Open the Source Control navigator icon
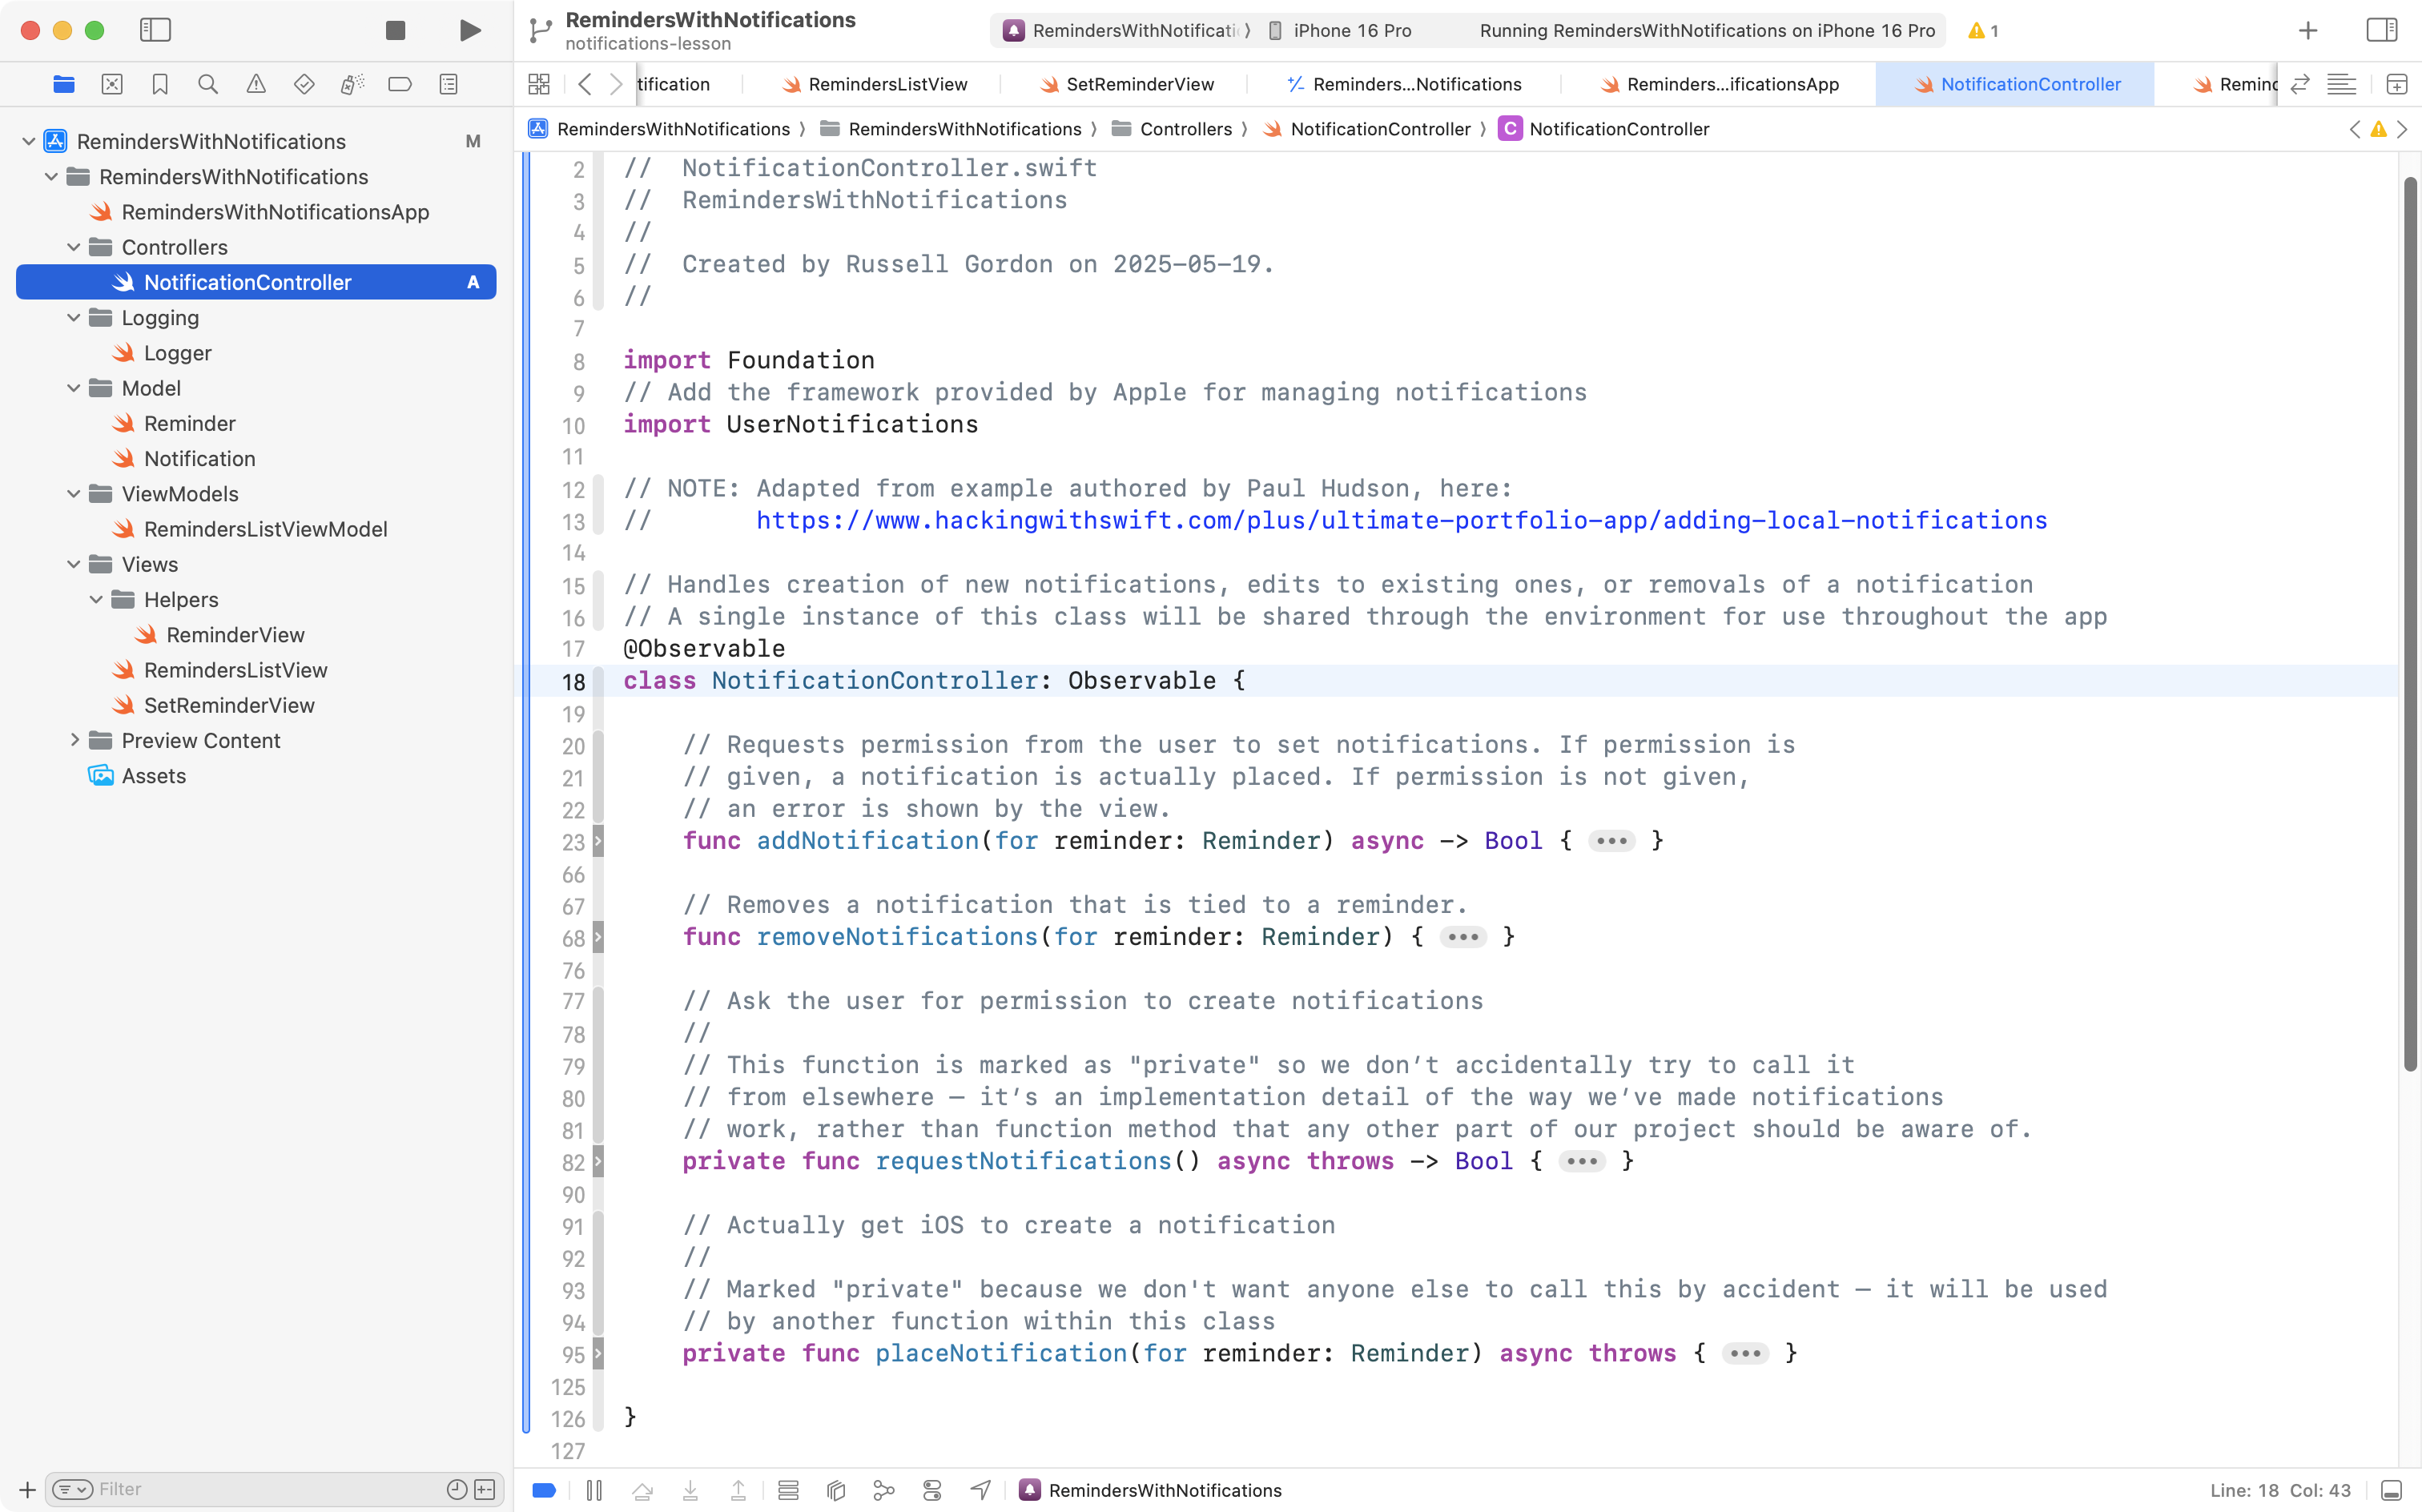This screenshot has width=2422, height=1512. pyautogui.click(x=112, y=84)
